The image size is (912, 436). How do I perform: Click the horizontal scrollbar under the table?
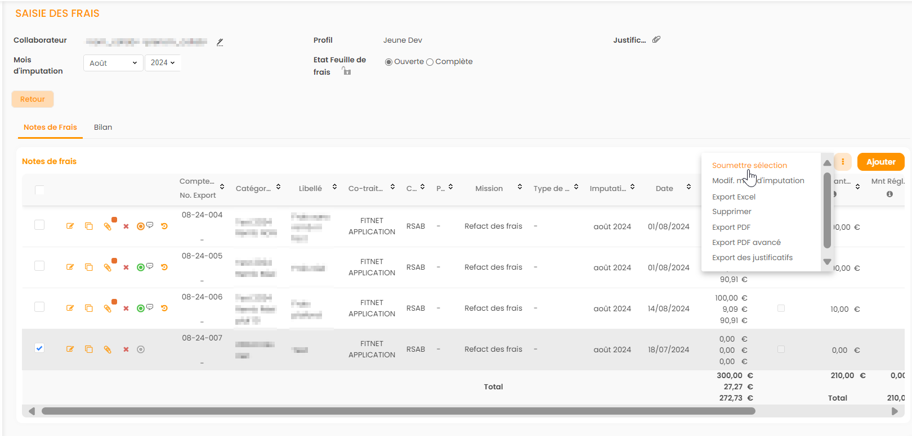pos(398,411)
